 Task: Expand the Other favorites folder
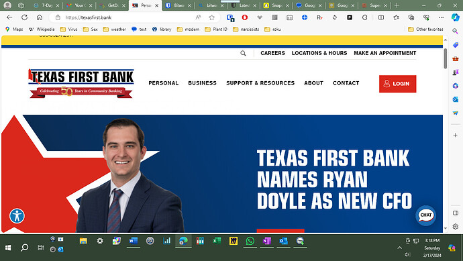pos(425,30)
